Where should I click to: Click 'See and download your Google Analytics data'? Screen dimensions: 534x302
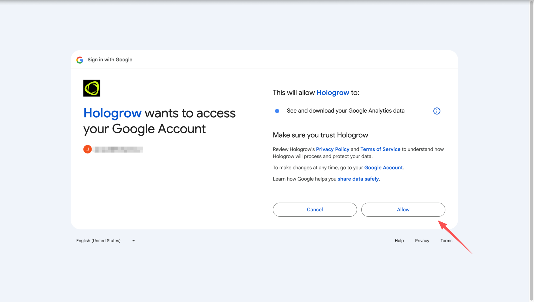tap(345, 111)
